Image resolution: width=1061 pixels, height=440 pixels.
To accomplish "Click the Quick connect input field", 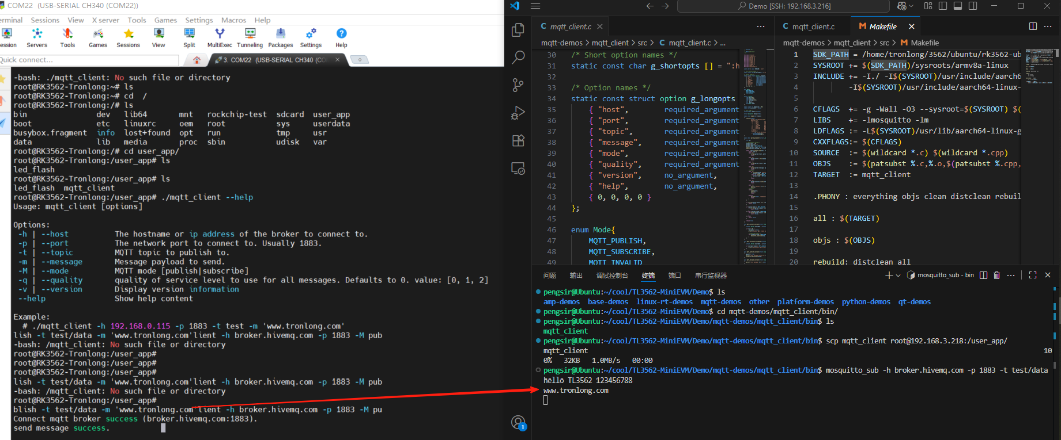I will tap(86, 60).
